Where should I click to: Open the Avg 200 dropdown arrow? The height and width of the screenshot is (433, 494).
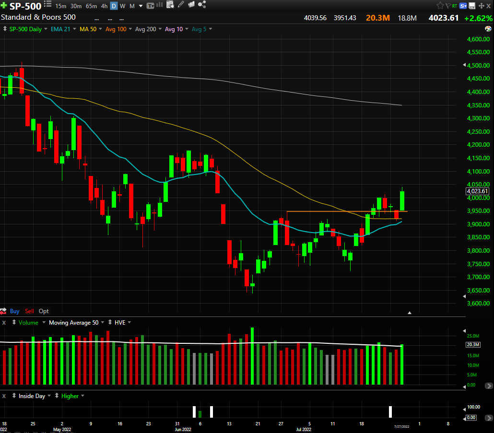coord(160,29)
